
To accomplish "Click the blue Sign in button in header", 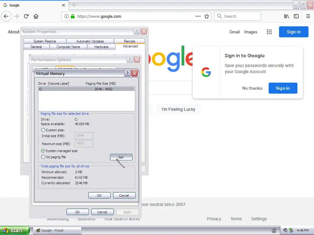I will (x=293, y=32).
